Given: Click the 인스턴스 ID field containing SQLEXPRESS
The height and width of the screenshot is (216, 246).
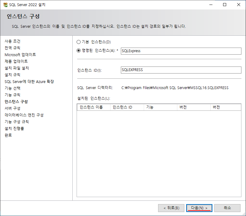Looking at the screenshot, I should point(181,70).
